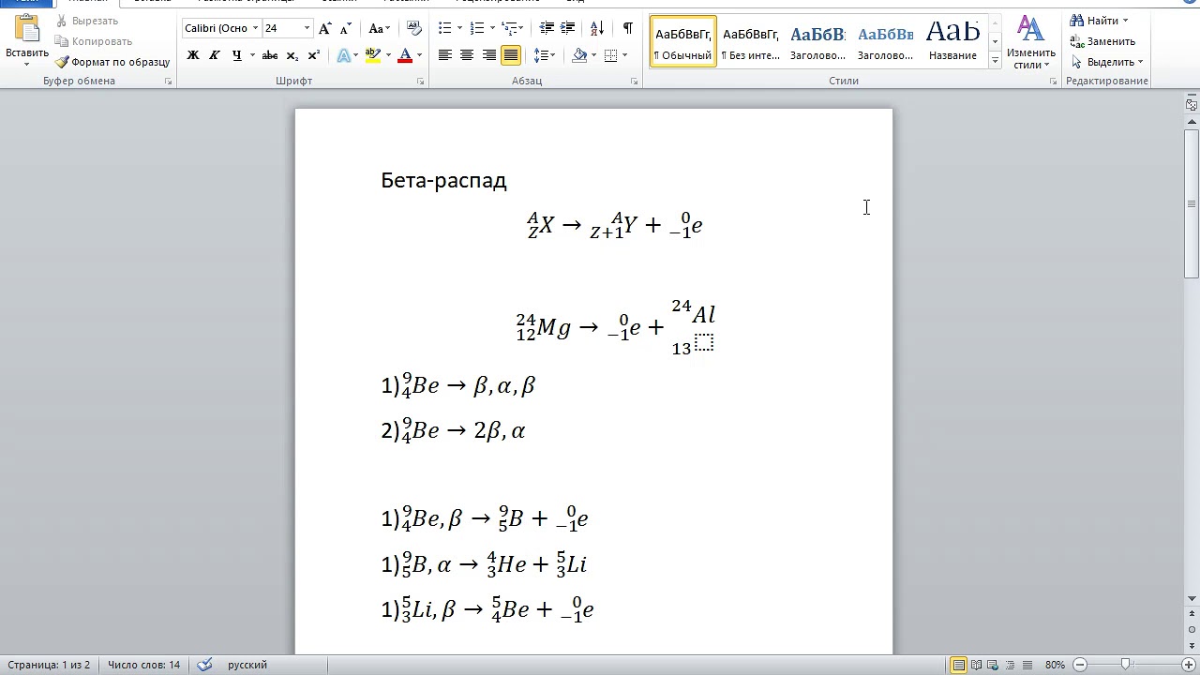This screenshot has width=1200, height=675.
Task: Select the Название style
Action: point(952,42)
